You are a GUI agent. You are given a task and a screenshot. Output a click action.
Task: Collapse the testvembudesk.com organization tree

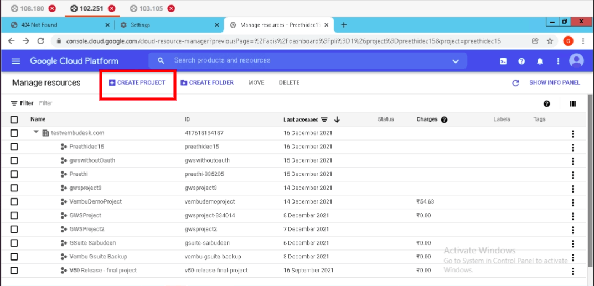coord(37,132)
